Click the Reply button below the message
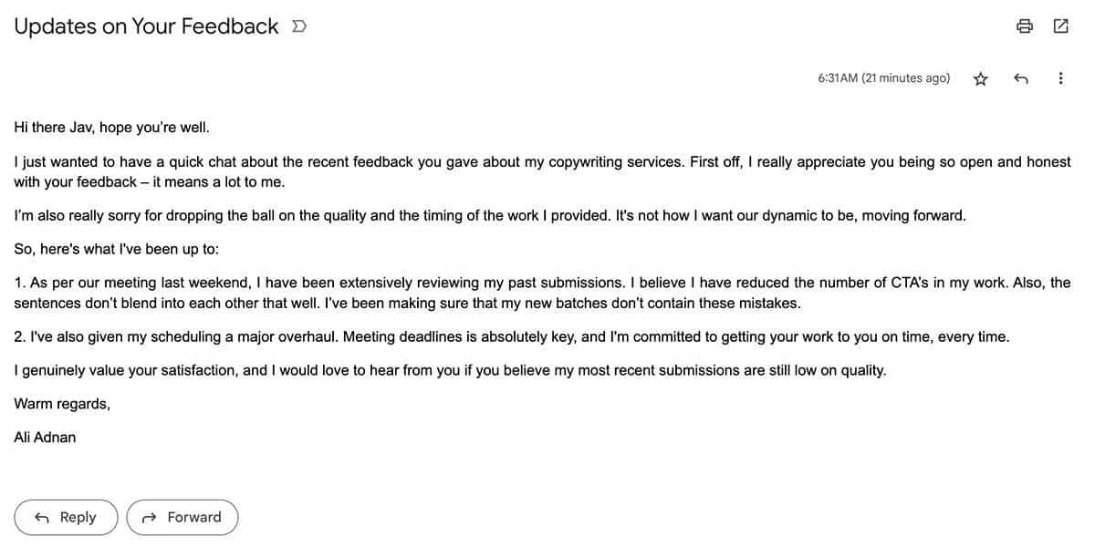The height and width of the screenshot is (547, 1095). click(67, 517)
